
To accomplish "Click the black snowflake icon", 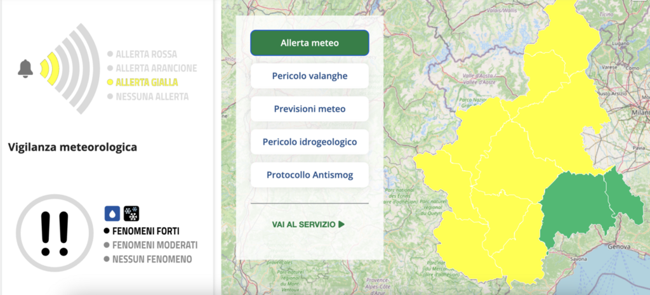I will (131, 214).
